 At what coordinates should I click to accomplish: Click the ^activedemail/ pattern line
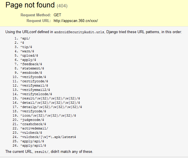pyautogui.click(x=34, y=129)
